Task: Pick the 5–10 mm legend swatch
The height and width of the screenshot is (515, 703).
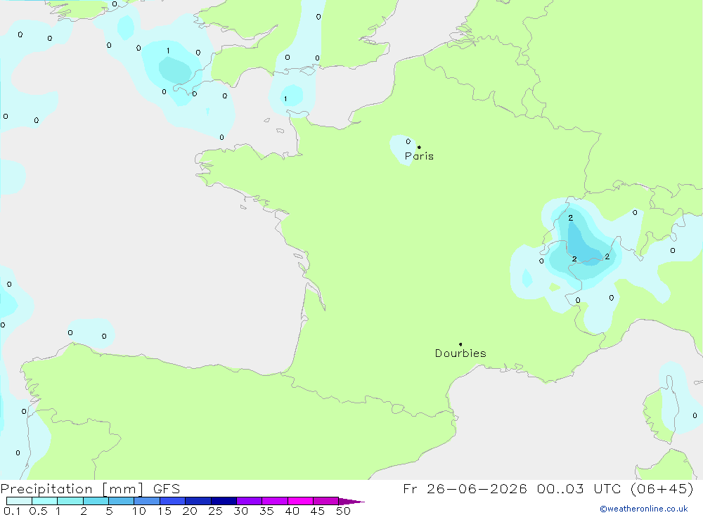Action: coord(122,501)
